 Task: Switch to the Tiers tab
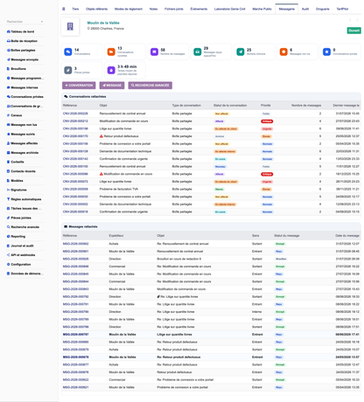(75, 9)
